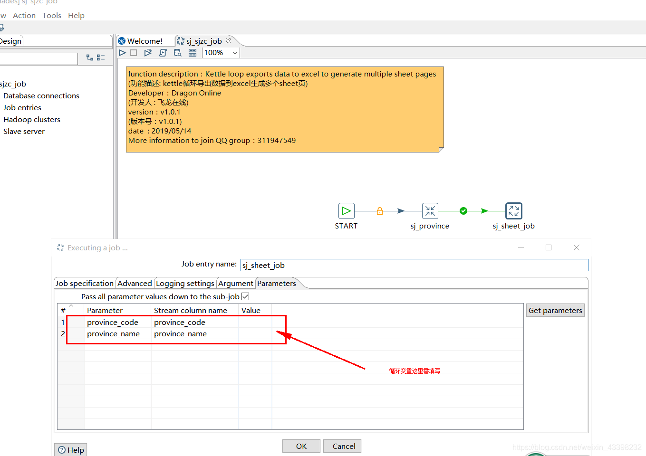Screen dimensions: 646x456
Task: Open the Advanced tab
Action: coord(135,283)
